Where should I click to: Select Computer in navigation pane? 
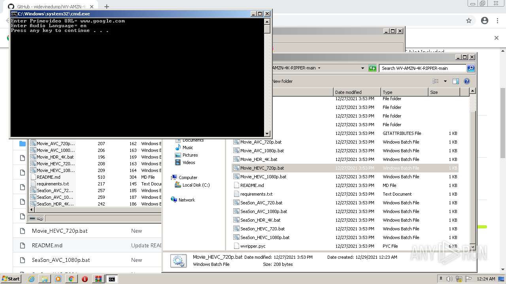click(188, 177)
